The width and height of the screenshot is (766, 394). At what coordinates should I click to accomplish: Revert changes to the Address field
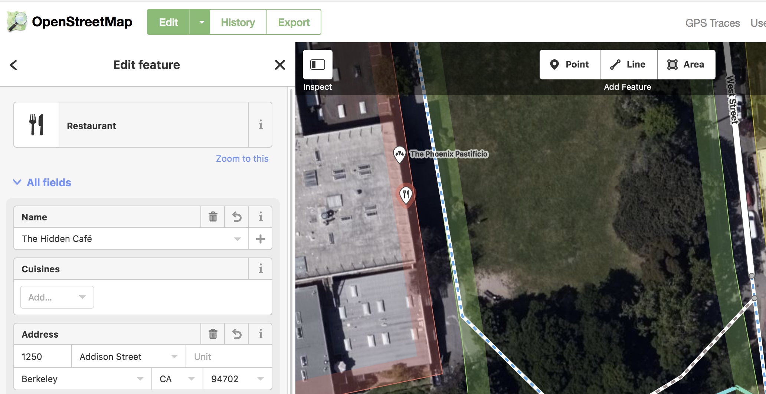point(237,334)
